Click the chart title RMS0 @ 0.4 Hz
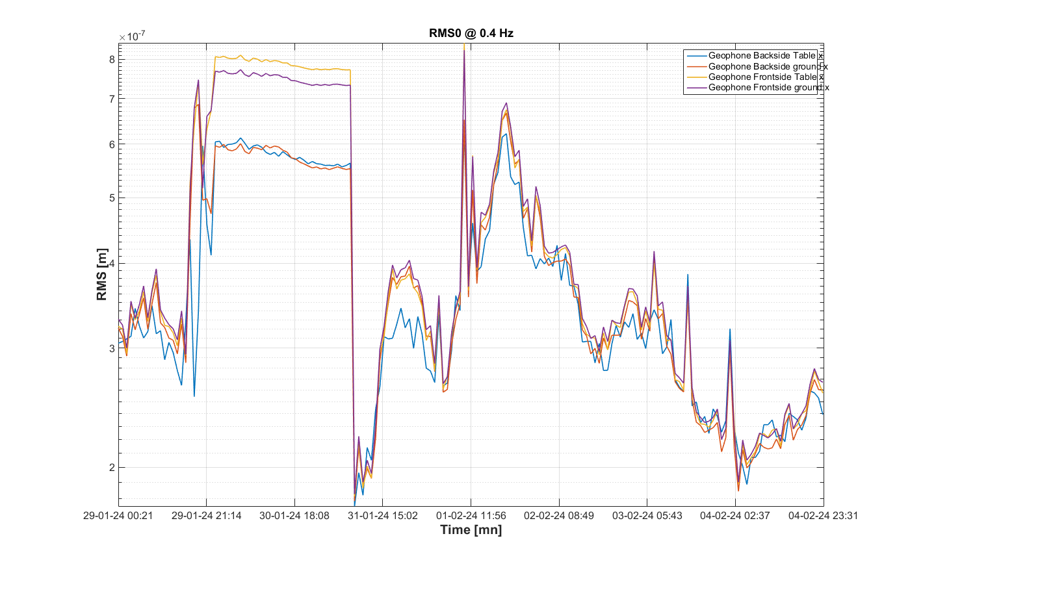Viewport: 1040px width, 612px height. 471,33
